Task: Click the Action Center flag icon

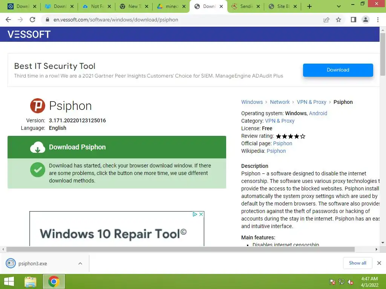Action: [x=332, y=282]
